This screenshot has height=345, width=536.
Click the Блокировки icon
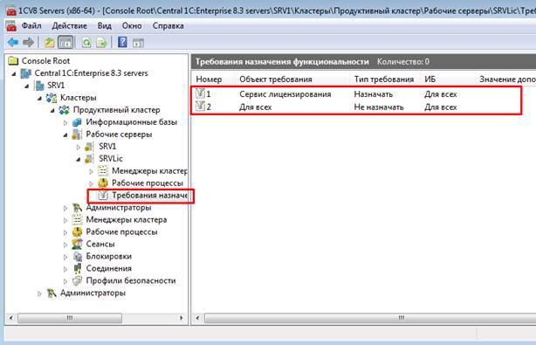click(x=78, y=257)
